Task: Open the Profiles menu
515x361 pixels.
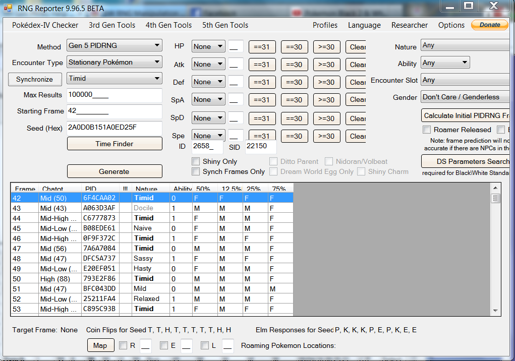Action: click(x=325, y=25)
